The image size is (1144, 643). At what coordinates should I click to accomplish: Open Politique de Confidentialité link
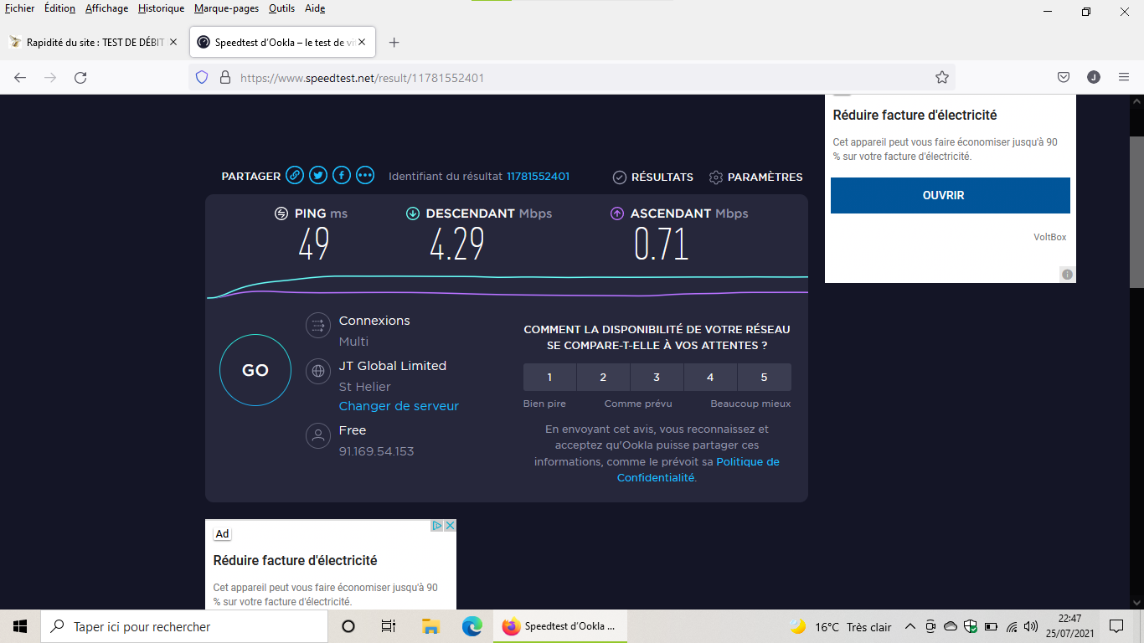(x=698, y=470)
